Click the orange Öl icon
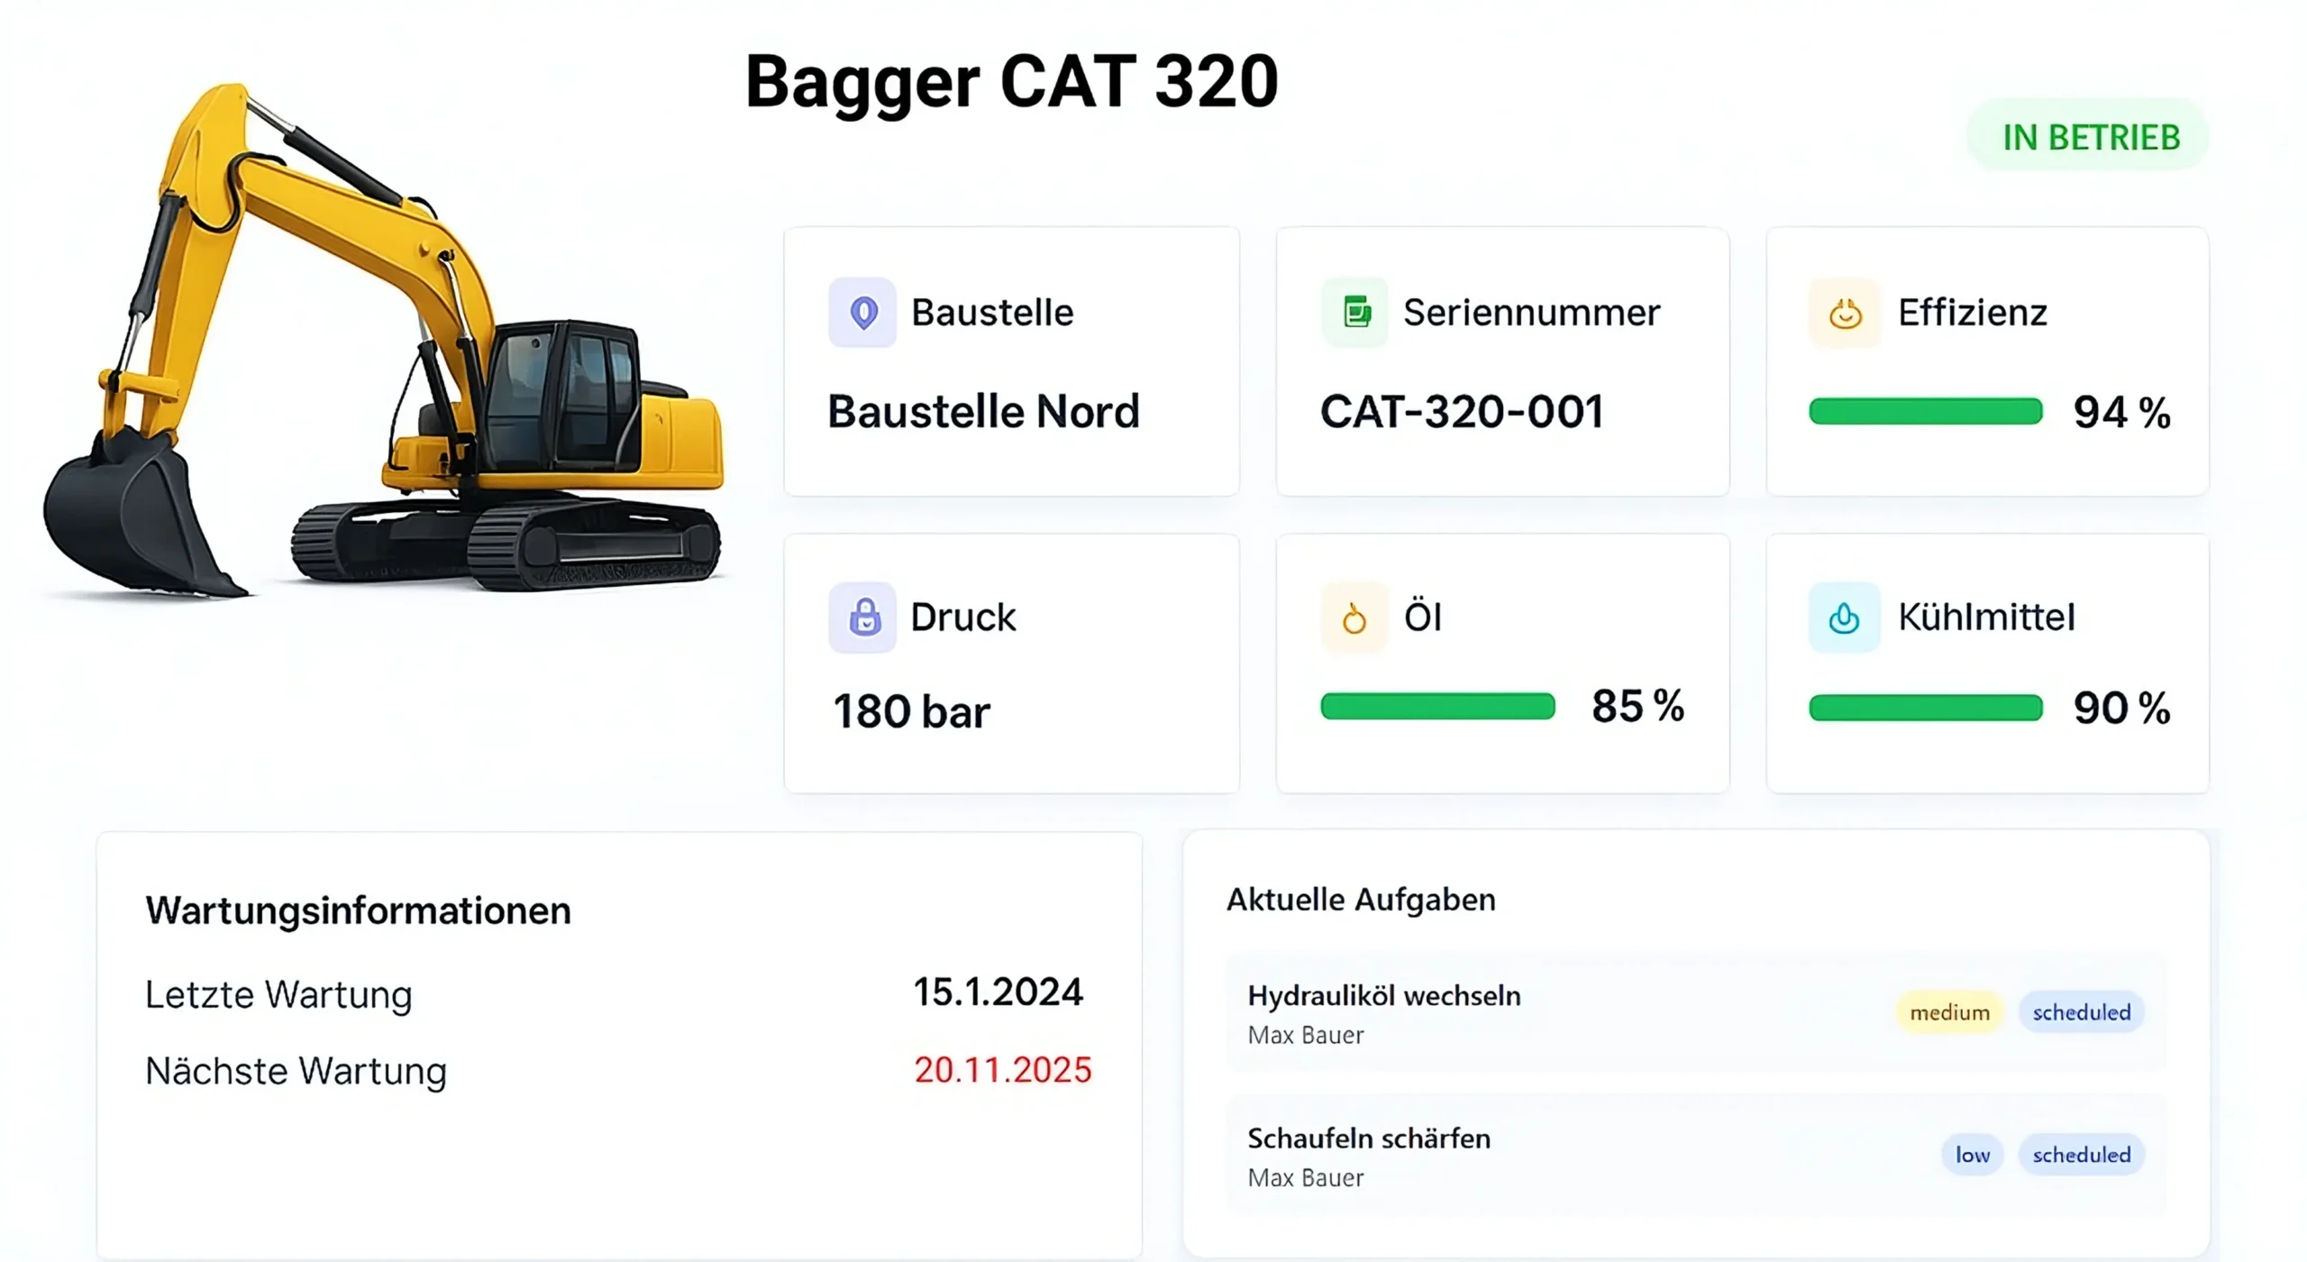 click(x=1354, y=618)
